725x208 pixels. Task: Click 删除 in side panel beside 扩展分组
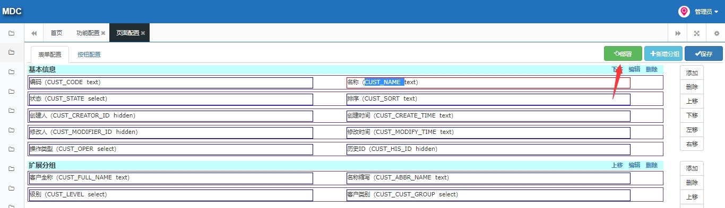click(692, 183)
